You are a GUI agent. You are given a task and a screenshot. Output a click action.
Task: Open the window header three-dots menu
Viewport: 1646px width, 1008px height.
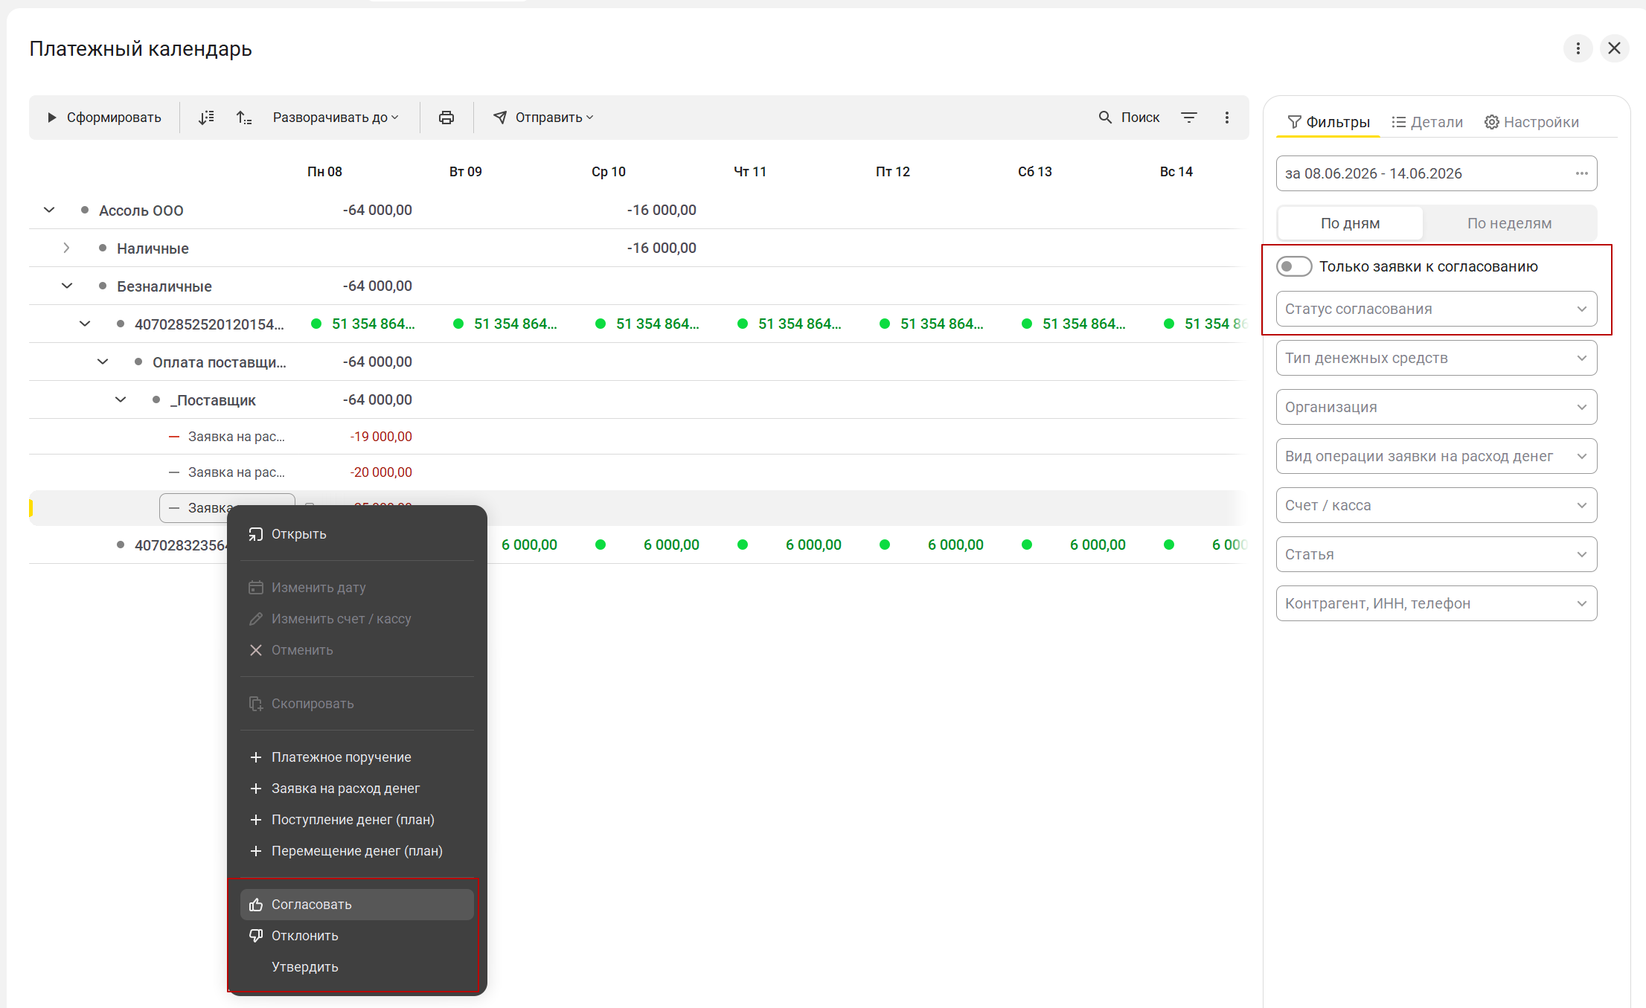coord(1578,48)
